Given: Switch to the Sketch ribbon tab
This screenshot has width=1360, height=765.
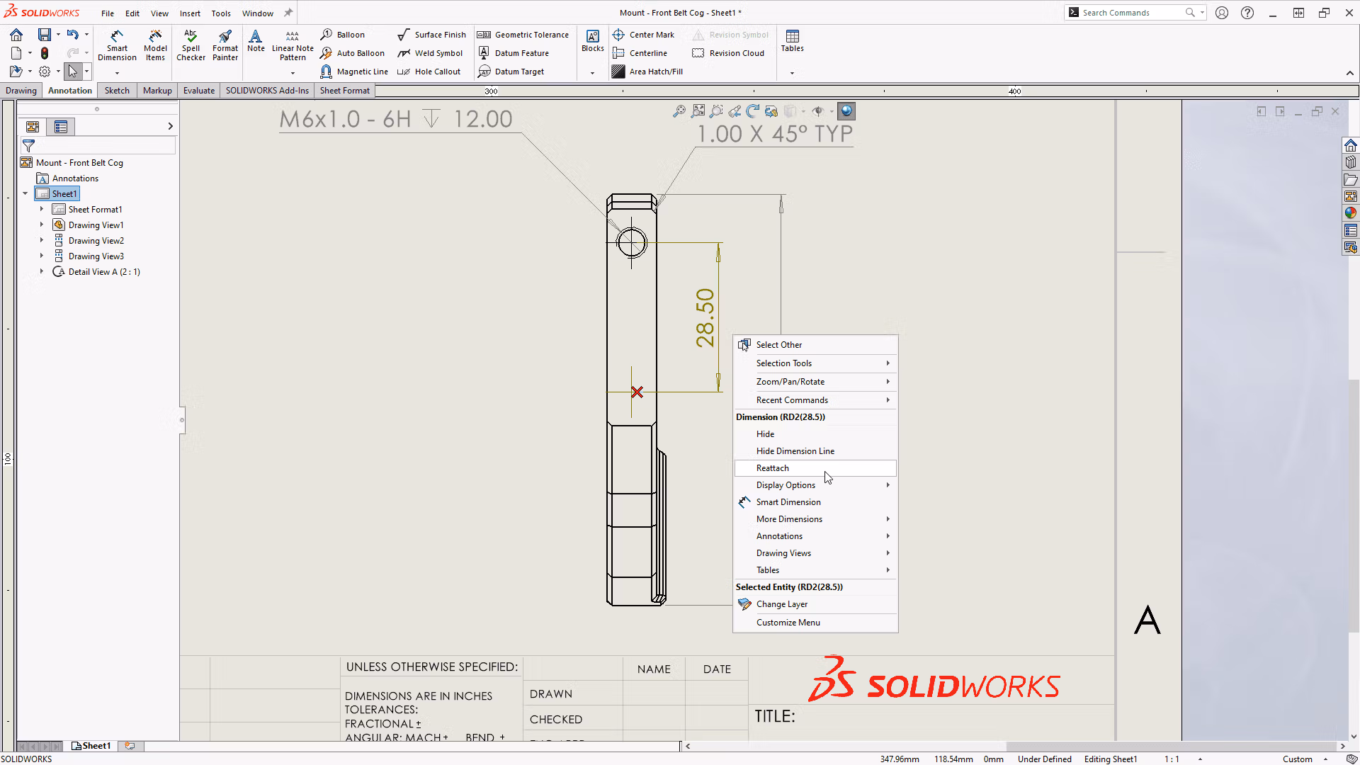Looking at the screenshot, I should point(117,91).
